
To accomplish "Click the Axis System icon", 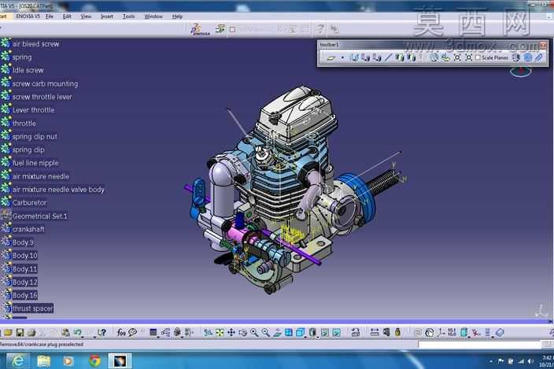I will coord(441,332).
